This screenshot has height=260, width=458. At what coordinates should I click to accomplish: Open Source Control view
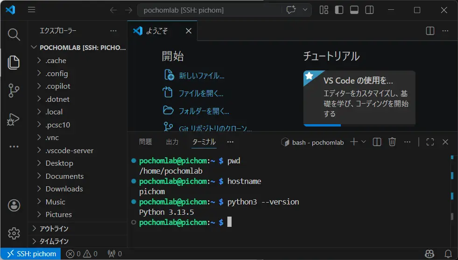pyautogui.click(x=14, y=91)
